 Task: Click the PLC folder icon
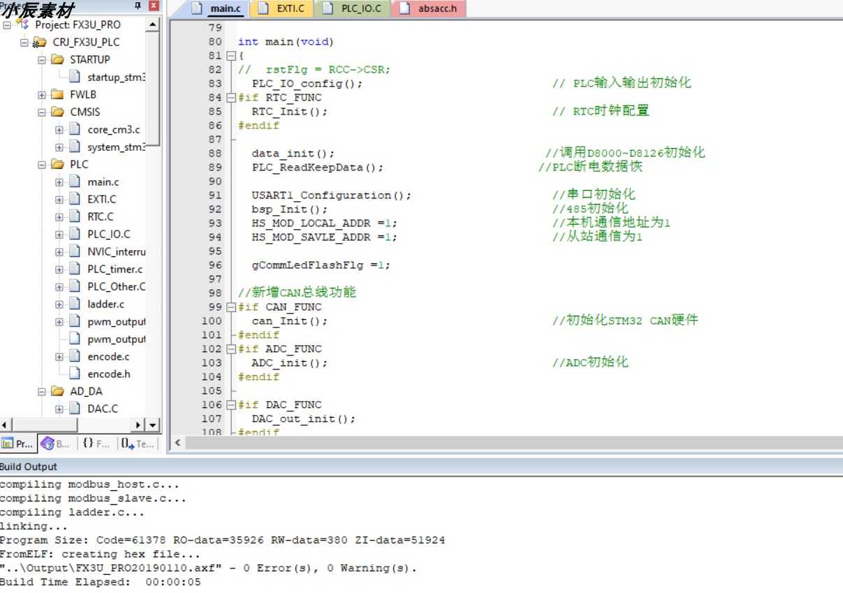point(57,164)
